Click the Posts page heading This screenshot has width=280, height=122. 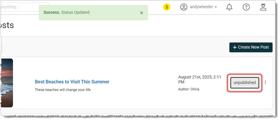pyautogui.click(x=7, y=25)
